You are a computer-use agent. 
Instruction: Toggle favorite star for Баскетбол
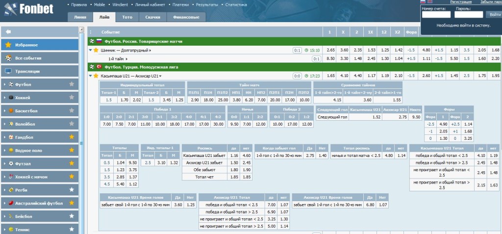click(72, 110)
